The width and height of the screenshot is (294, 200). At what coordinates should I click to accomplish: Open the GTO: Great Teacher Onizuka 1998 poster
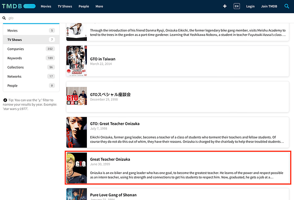pyautogui.click(x=77, y=132)
